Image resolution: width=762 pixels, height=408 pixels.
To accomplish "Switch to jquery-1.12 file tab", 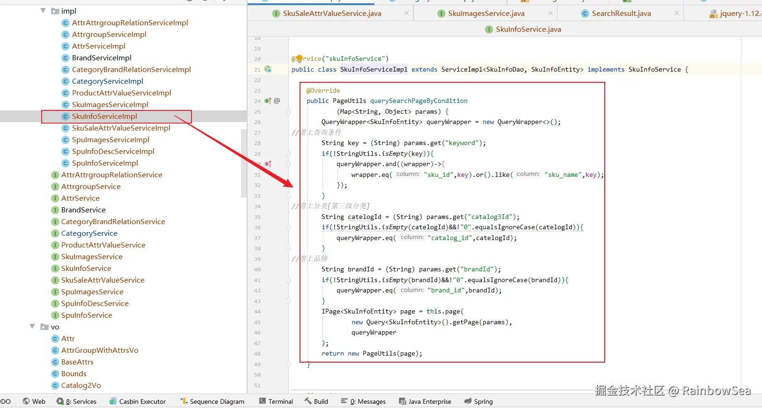I will [x=736, y=14].
